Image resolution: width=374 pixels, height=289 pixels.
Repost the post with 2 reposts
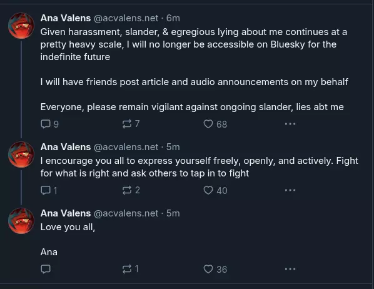[x=131, y=190]
